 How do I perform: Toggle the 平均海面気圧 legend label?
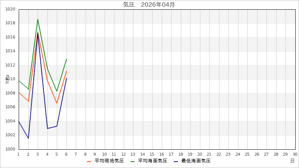pyautogui.click(x=152, y=161)
